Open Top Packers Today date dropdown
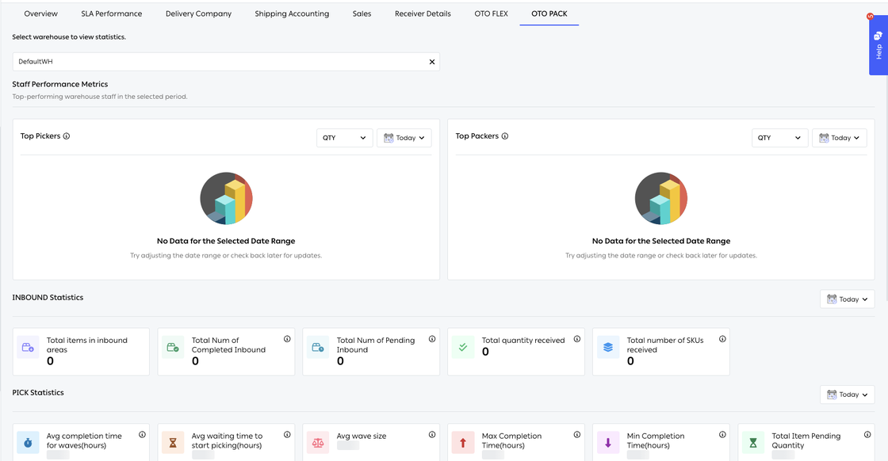Screen dimensions: 888x461 840,138
